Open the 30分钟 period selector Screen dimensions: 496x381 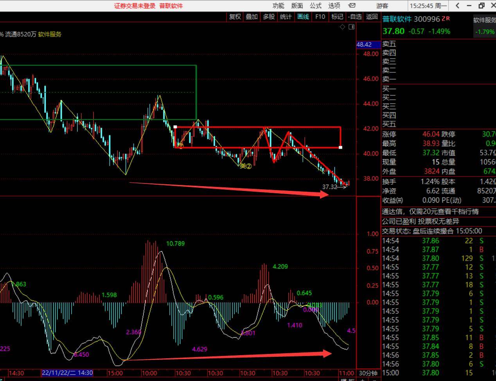point(368,373)
